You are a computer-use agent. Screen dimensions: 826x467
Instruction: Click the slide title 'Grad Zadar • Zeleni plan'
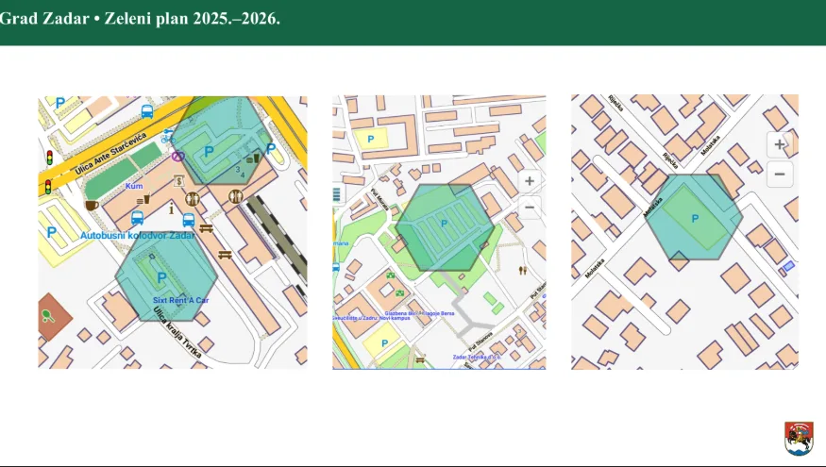140,19
